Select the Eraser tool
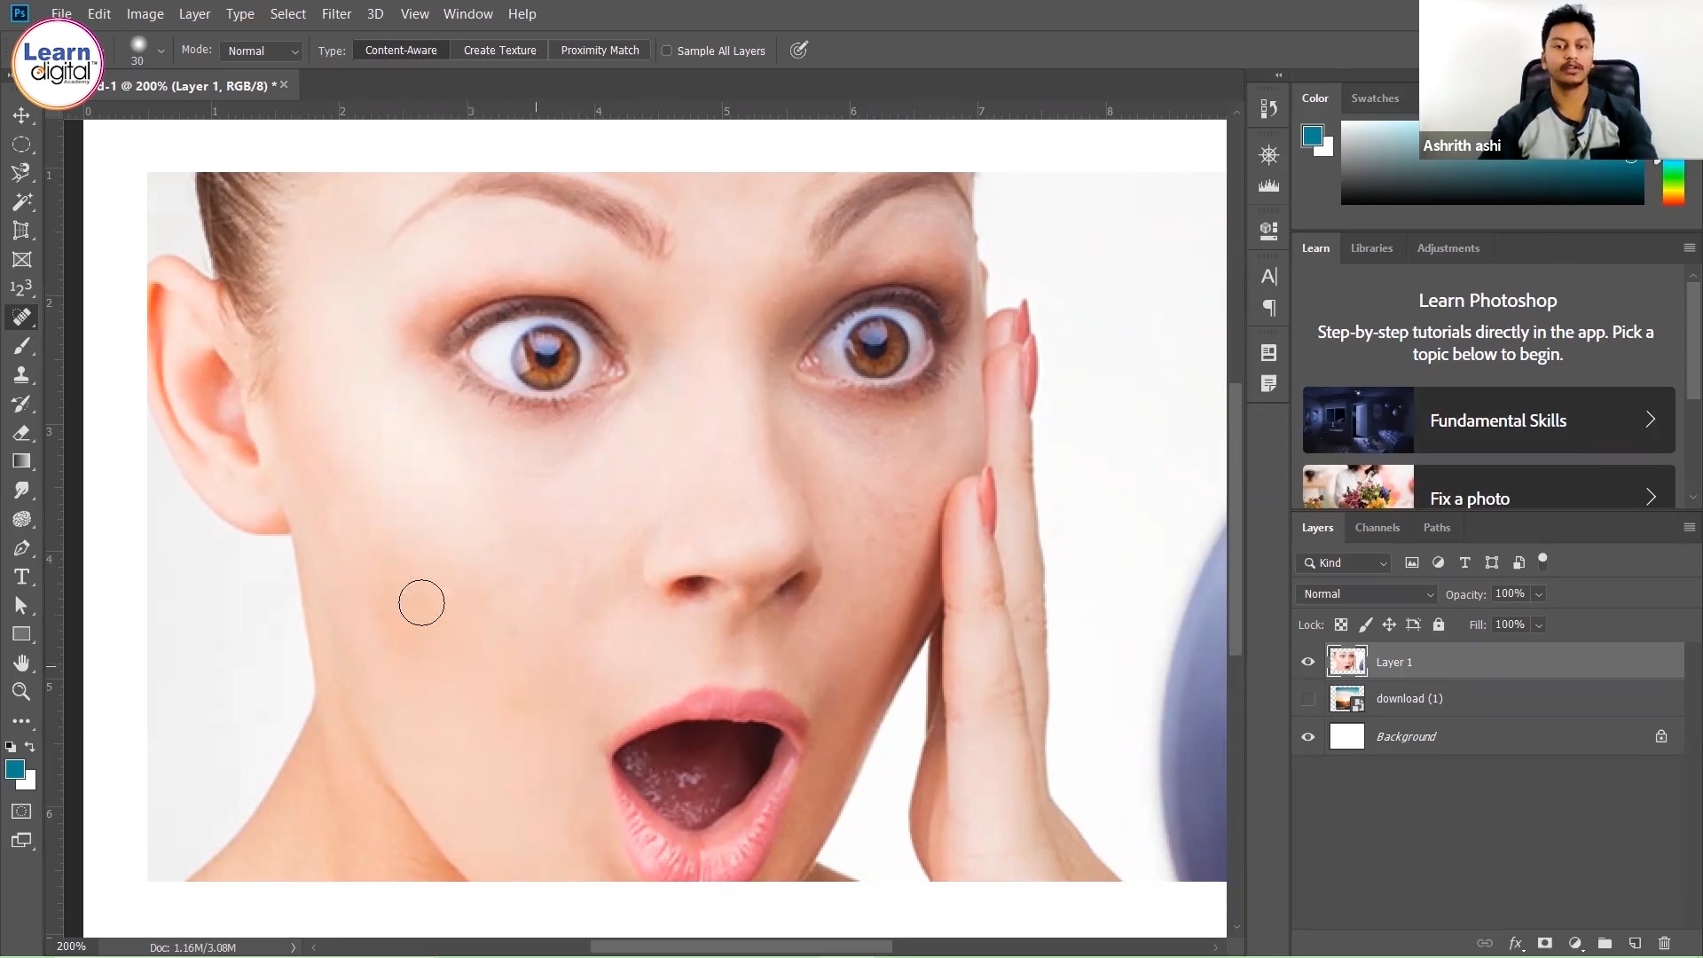The image size is (1703, 958). pyautogui.click(x=21, y=433)
